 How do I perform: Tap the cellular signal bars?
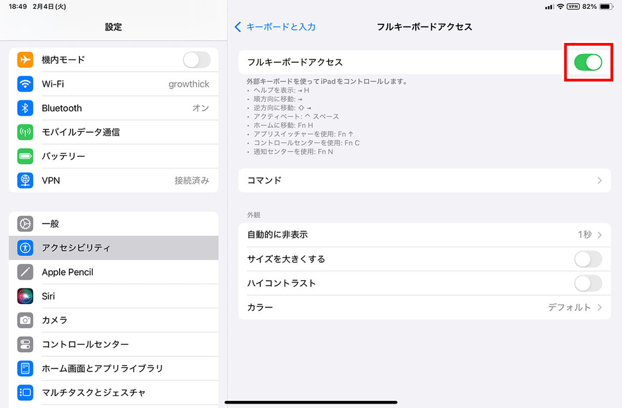tap(549, 7)
